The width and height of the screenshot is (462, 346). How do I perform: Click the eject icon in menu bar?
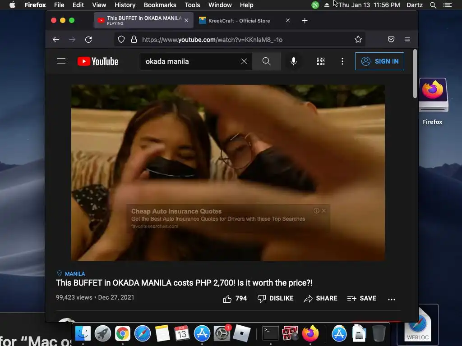tap(327, 5)
